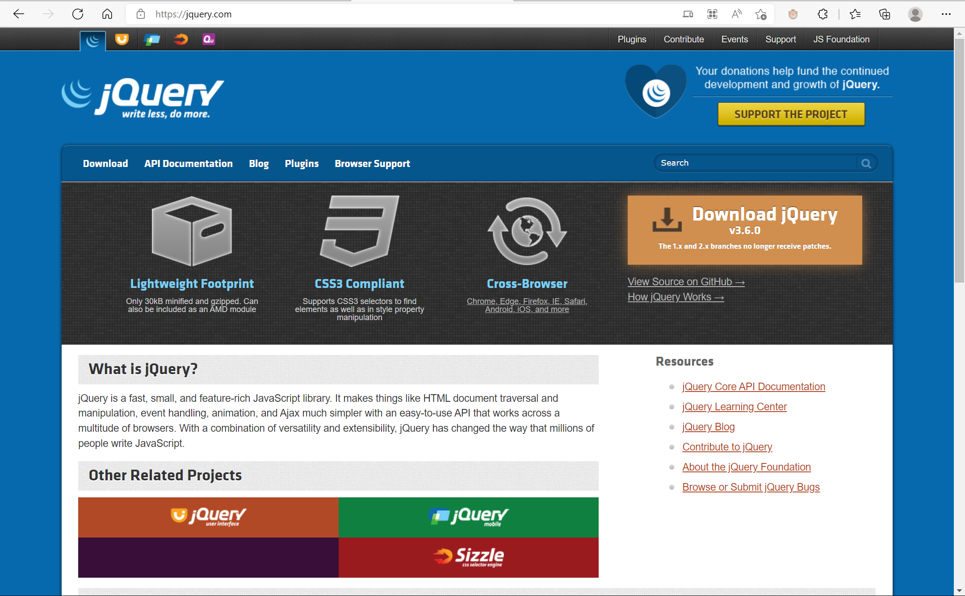Click the vertical page scrollbar thumb
The image size is (965, 596).
[959, 161]
